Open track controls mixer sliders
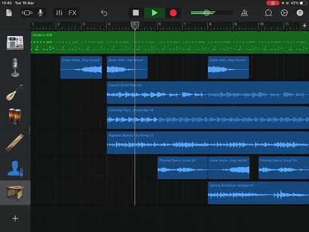 coord(59,13)
